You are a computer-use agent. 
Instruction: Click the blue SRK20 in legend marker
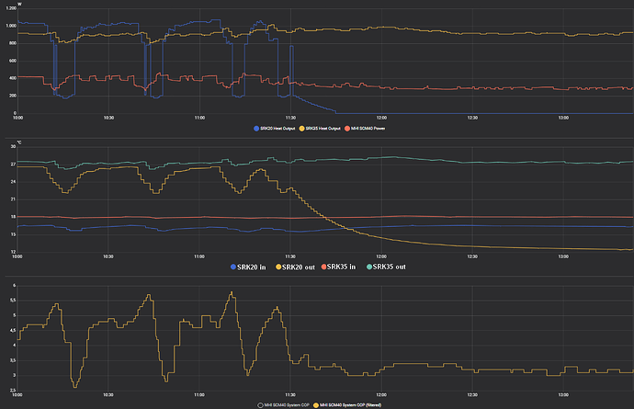tap(233, 267)
